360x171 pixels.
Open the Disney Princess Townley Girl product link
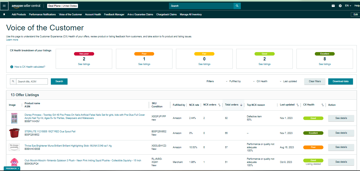[x=85, y=117]
